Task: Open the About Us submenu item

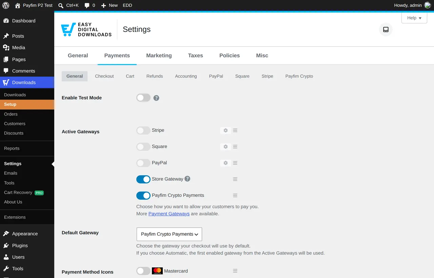Action: (x=27, y=202)
